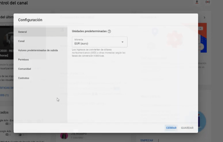
Task: Open the General settings tab
Action: coord(40,32)
